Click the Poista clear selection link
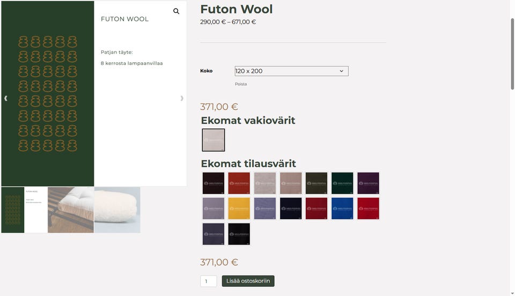Viewport: 515px width, 296px height. coord(241,84)
